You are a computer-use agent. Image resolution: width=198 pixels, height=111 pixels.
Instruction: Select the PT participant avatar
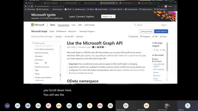tap(49, 106)
